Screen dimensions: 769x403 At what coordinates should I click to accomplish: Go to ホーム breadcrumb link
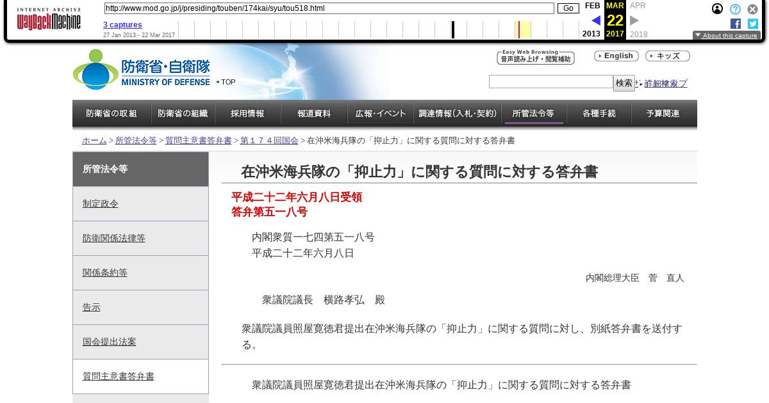pos(94,141)
